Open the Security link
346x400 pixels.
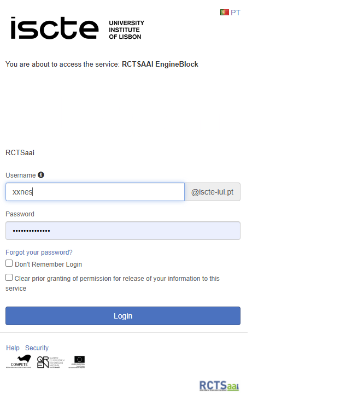[37, 348]
